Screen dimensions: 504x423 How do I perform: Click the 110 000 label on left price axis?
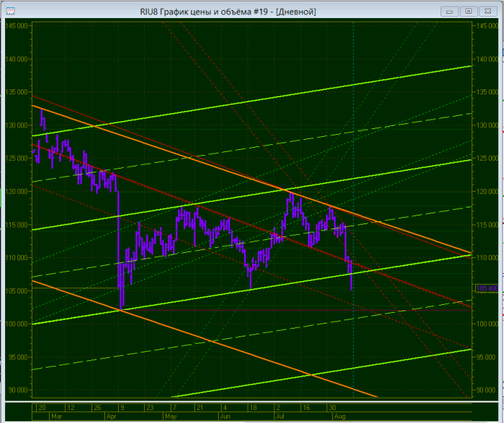point(17,258)
